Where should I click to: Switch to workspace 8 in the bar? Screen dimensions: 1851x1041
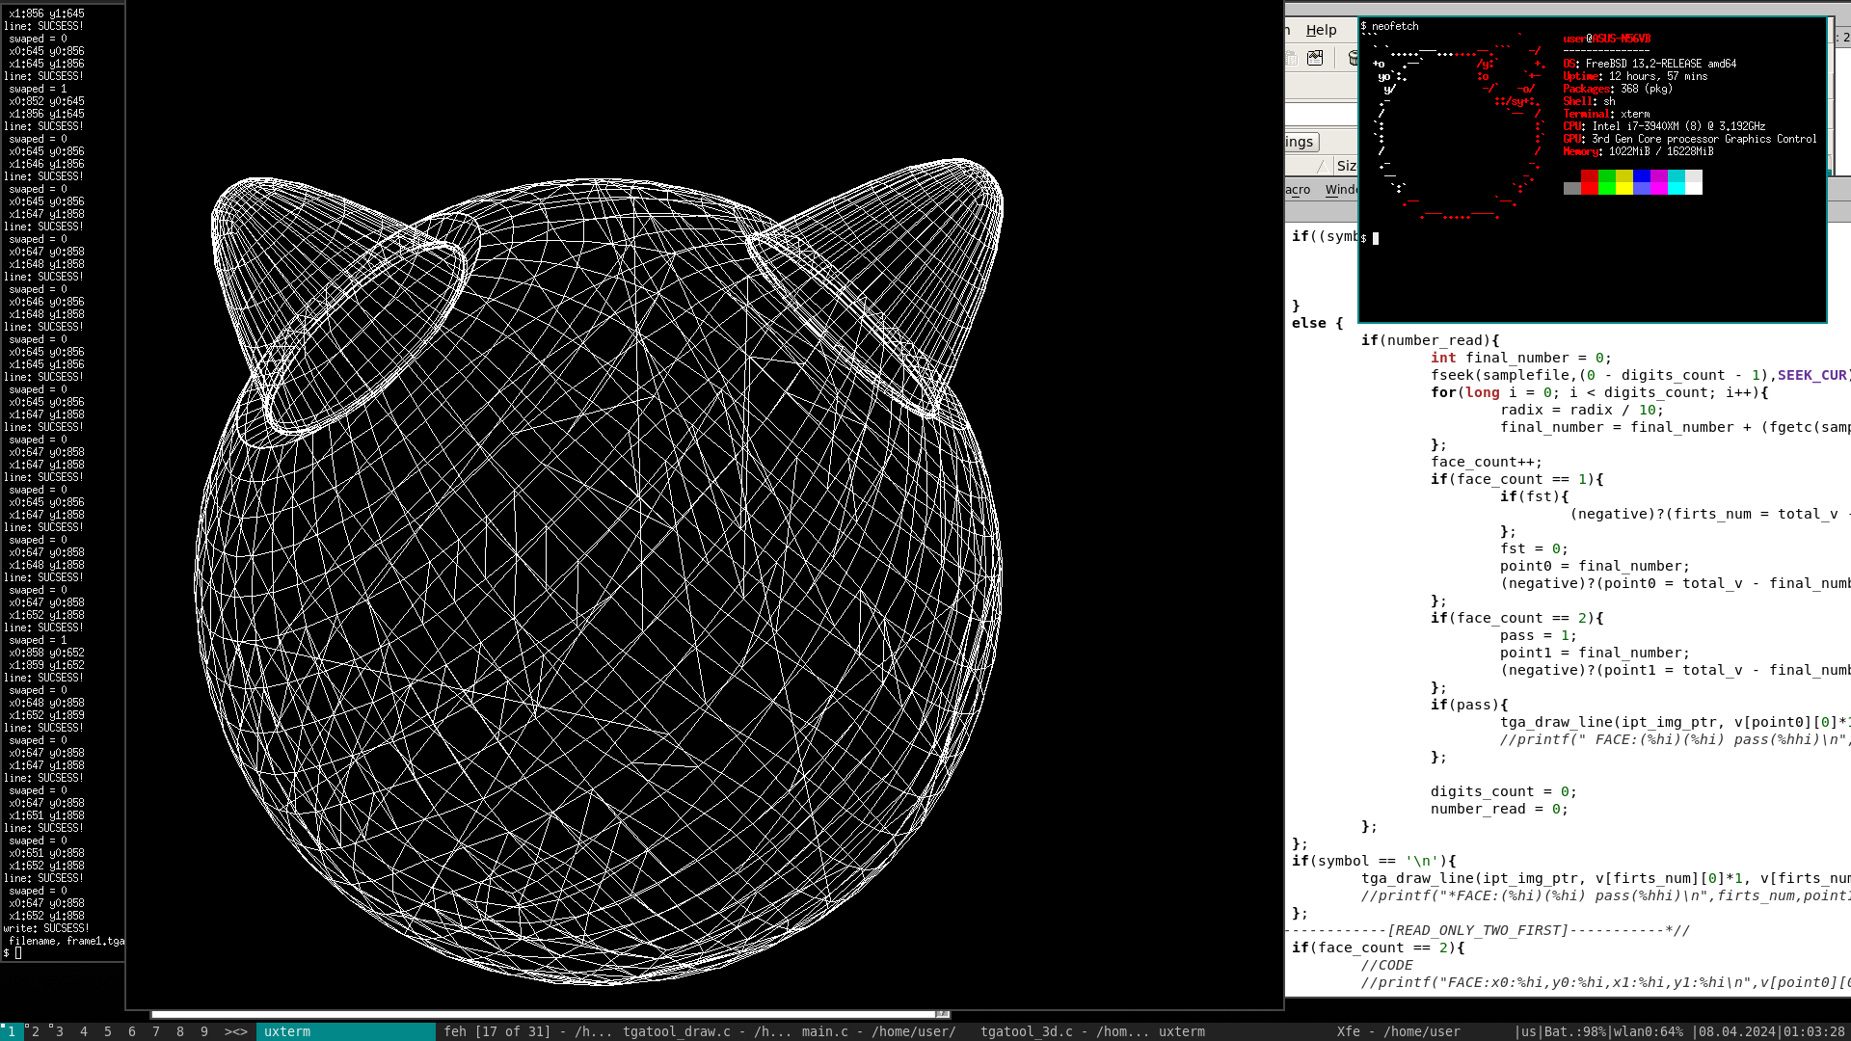pos(179,1031)
